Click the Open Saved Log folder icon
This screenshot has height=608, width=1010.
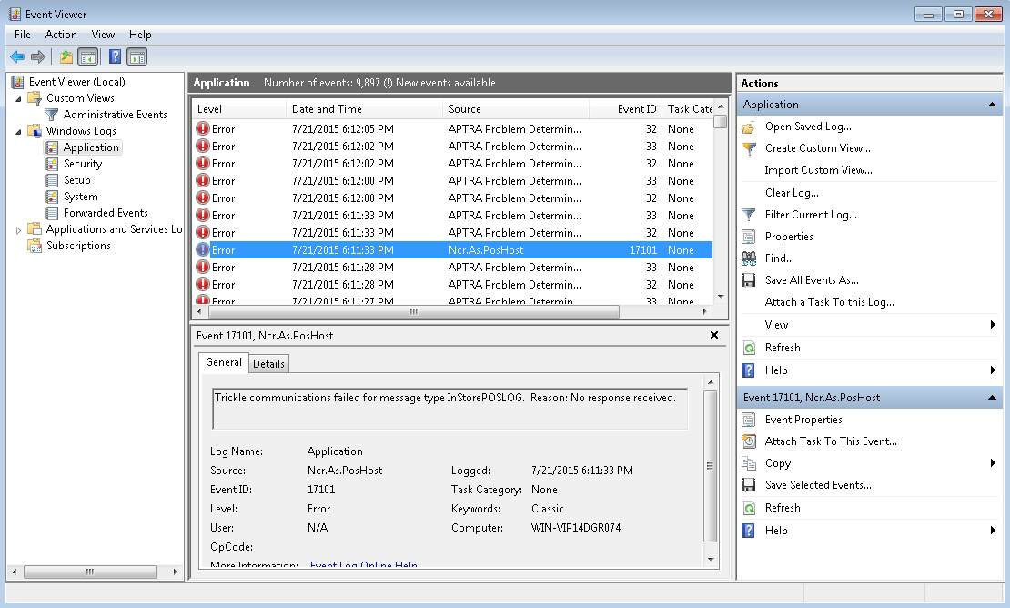pyautogui.click(x=749, y=127)
